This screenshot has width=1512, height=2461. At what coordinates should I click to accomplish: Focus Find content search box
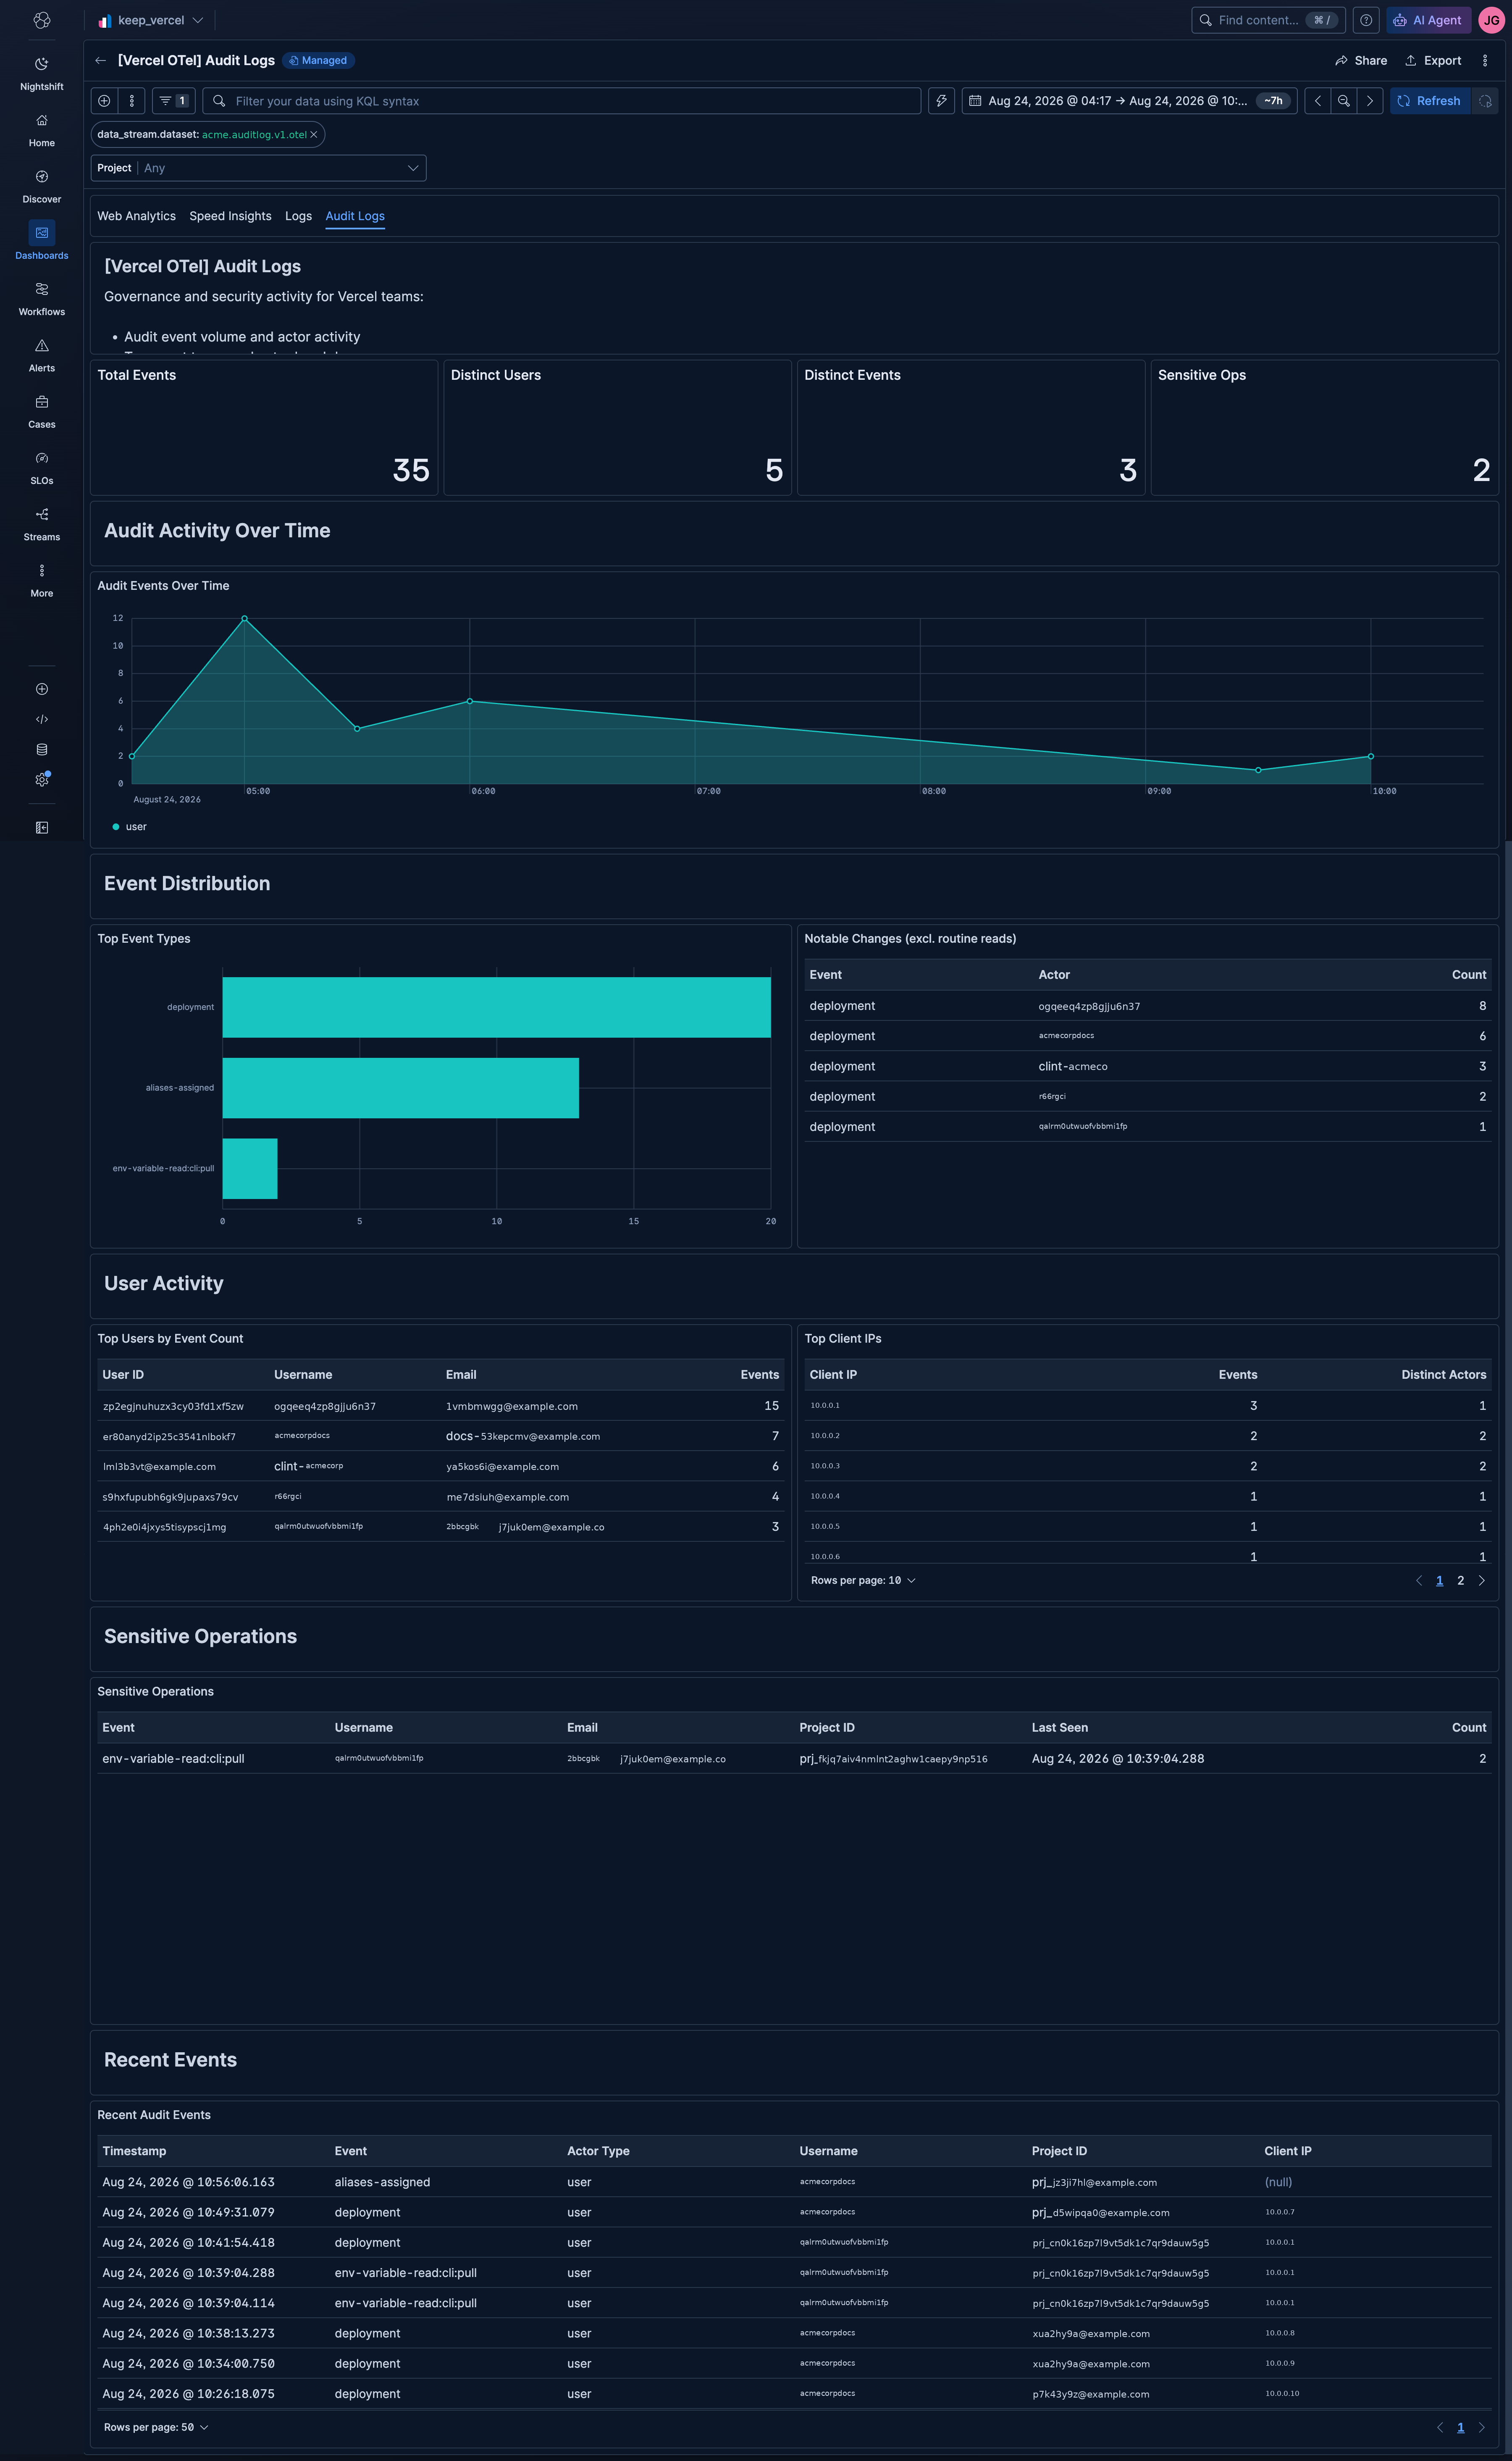[x=1267, y=20]
